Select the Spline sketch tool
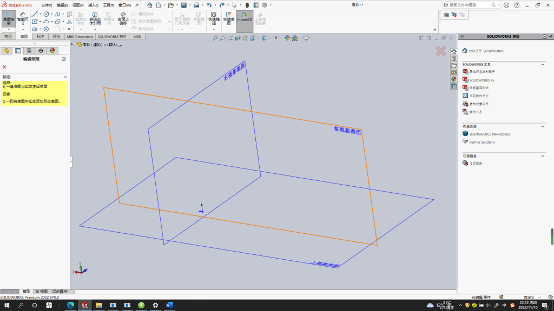The height and width of the screenshot is (311, 554). tap(57, 14)
